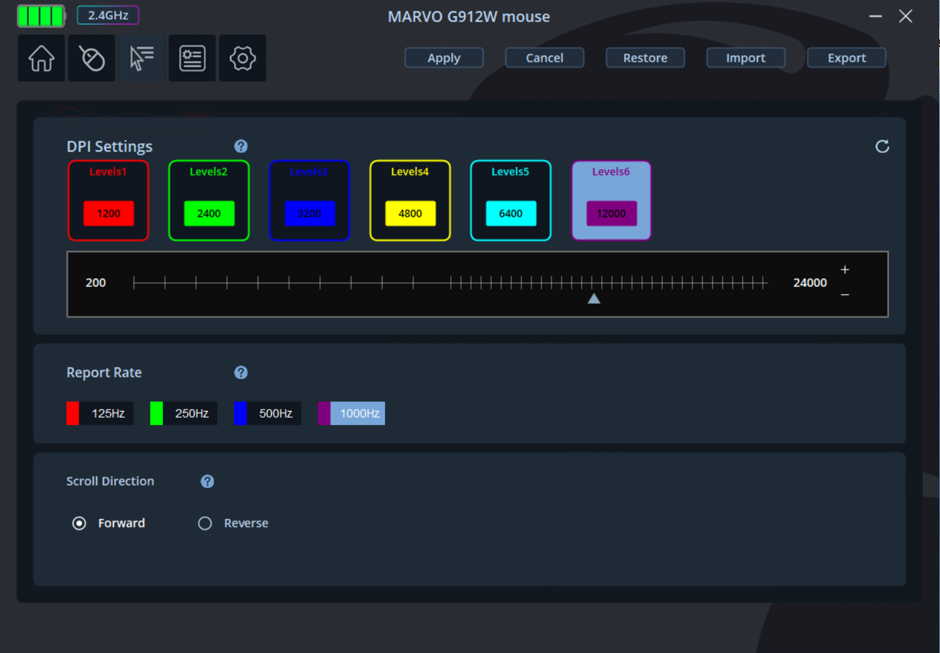The height and width of the screenshot is (653, 940).
Task: Choose the 250Hz report rate
Action: [x=184, y=414]
